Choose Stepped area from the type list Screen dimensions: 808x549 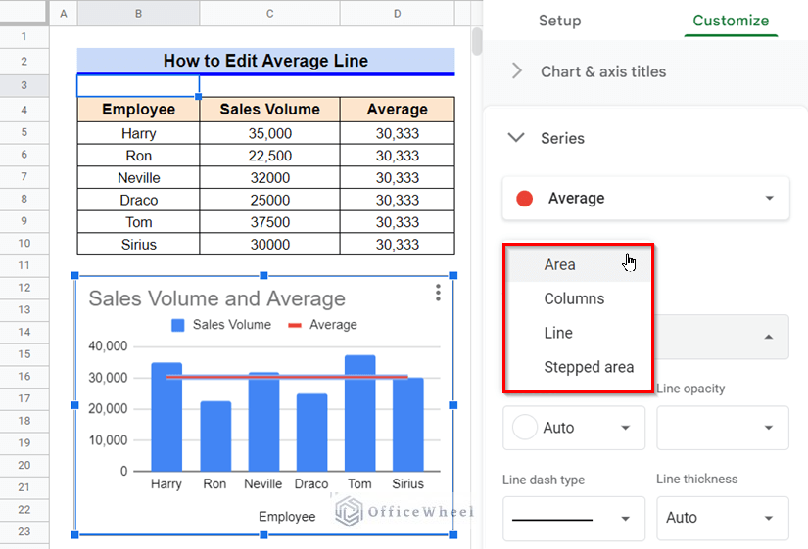point(579,367)
